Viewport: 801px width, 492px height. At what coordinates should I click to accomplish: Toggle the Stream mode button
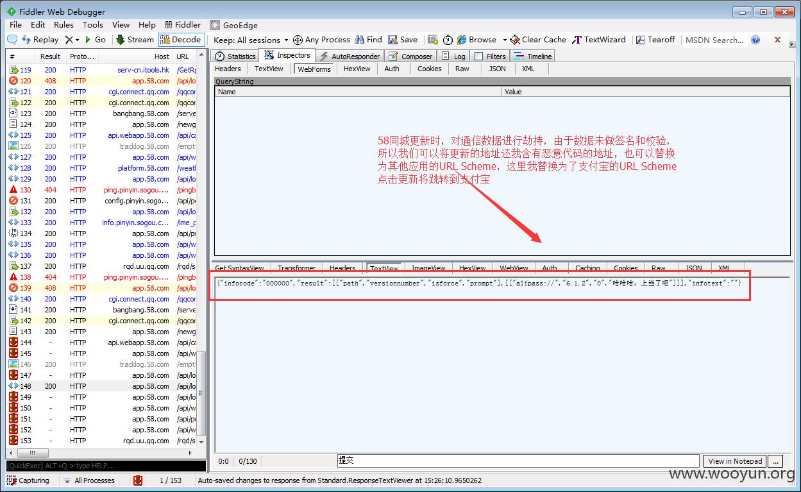pos(135,40)
